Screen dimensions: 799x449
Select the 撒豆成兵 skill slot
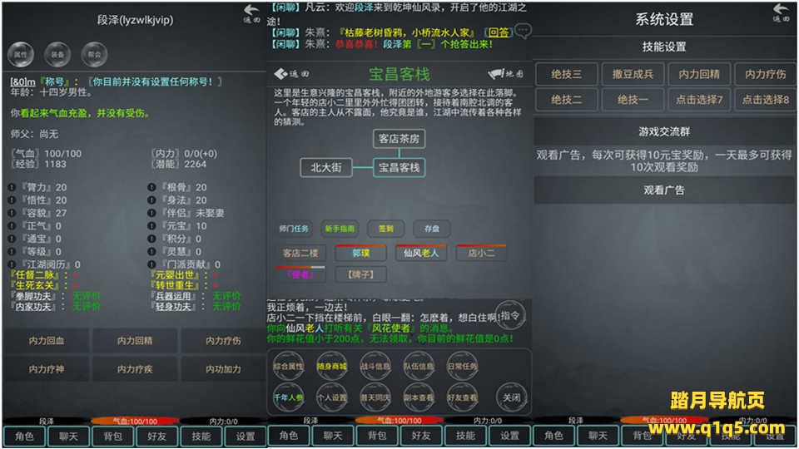coord(633,73)
